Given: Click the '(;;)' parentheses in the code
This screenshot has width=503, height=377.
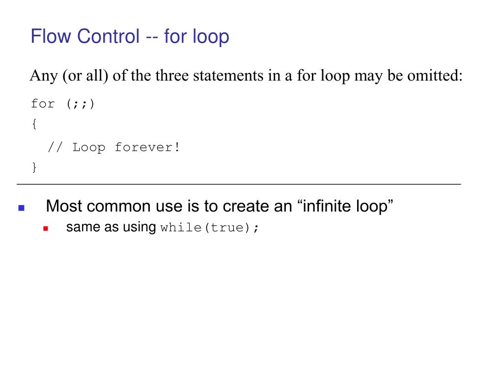Looking at the screenshot, I should click(x=80, y=104).
